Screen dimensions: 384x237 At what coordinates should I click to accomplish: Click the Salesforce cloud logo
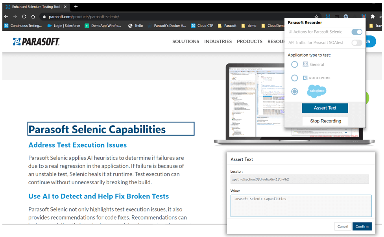click(x=317, y=91)
